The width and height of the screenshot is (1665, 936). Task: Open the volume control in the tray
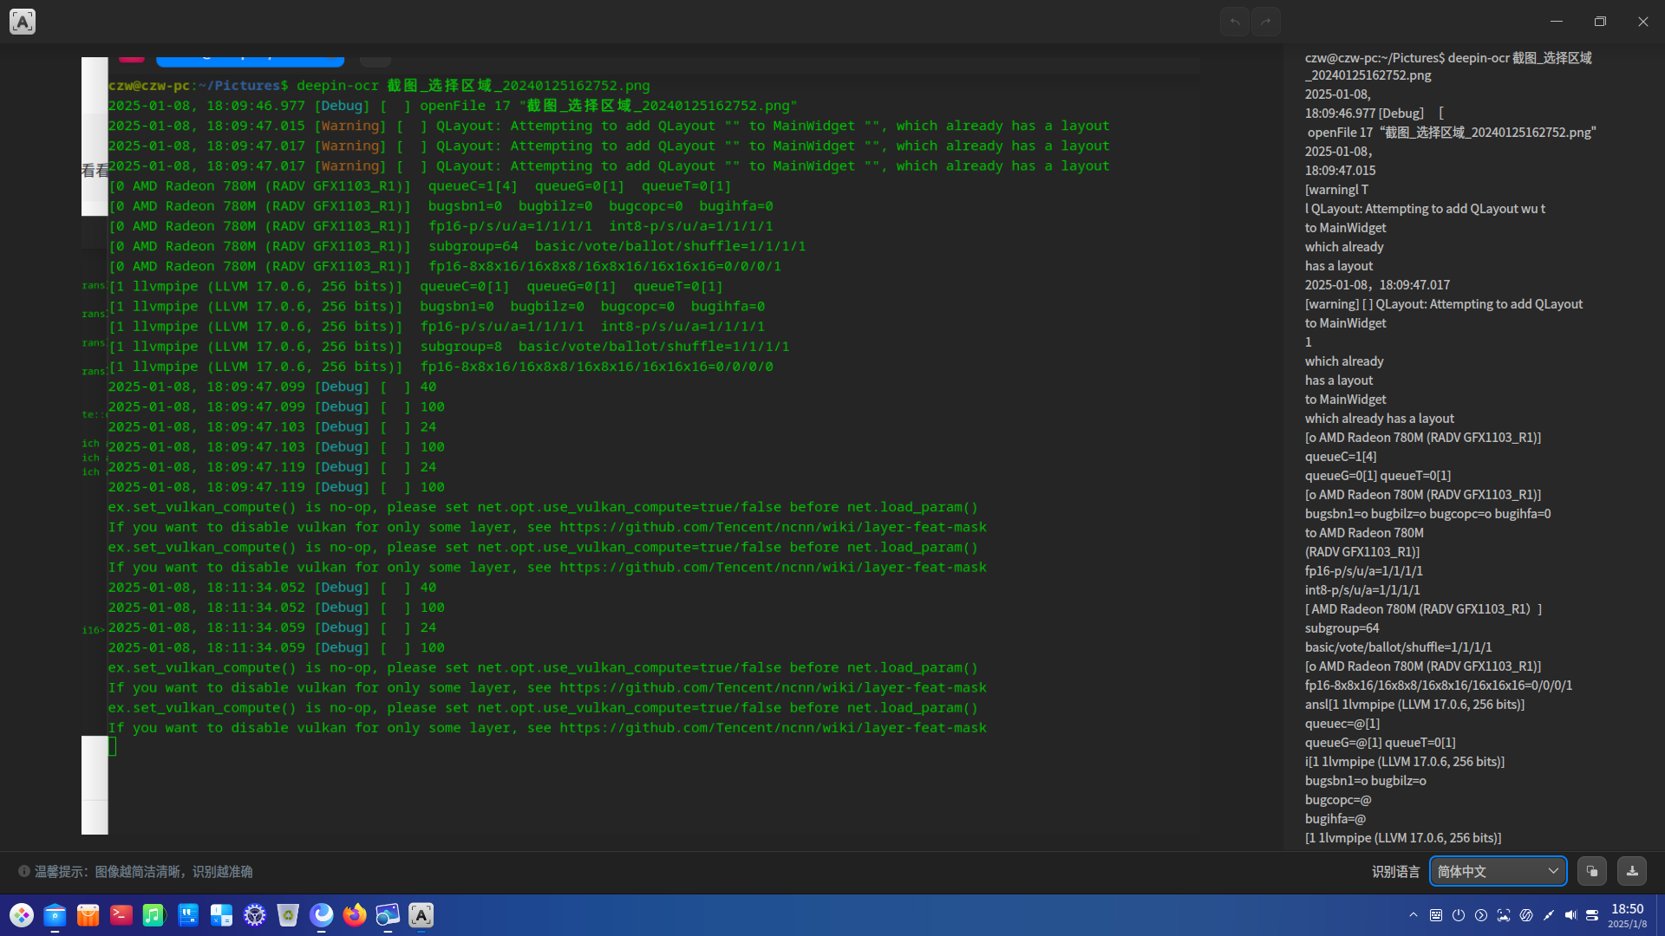(1570, 915)
